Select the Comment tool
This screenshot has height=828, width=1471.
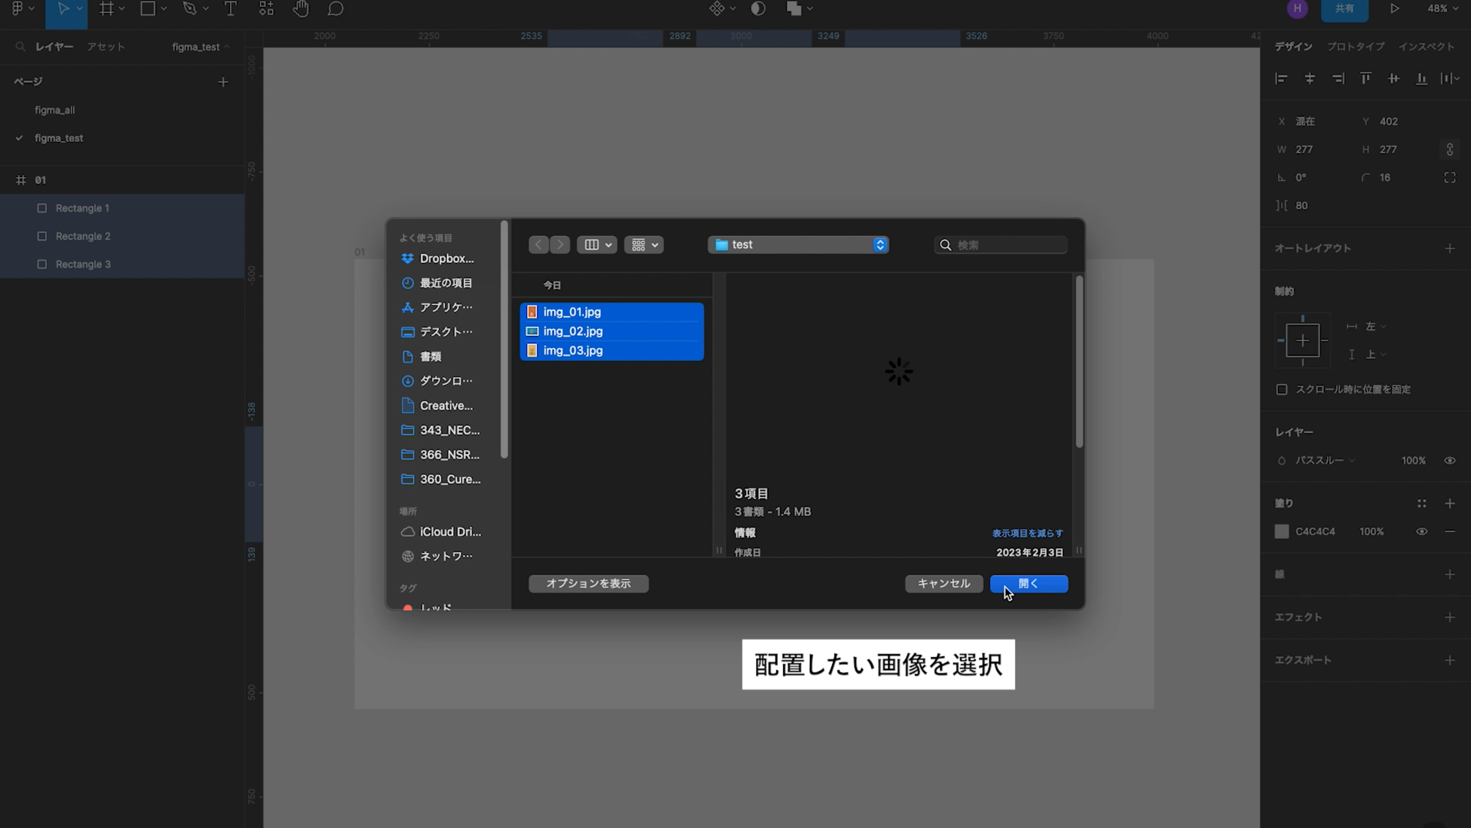[x=336, y=9]
